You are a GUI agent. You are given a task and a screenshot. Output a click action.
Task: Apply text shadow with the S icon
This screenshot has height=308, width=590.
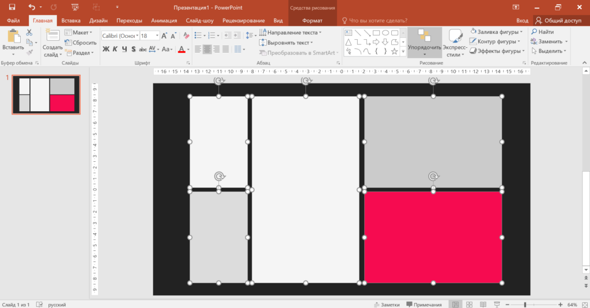click(133, 50)
